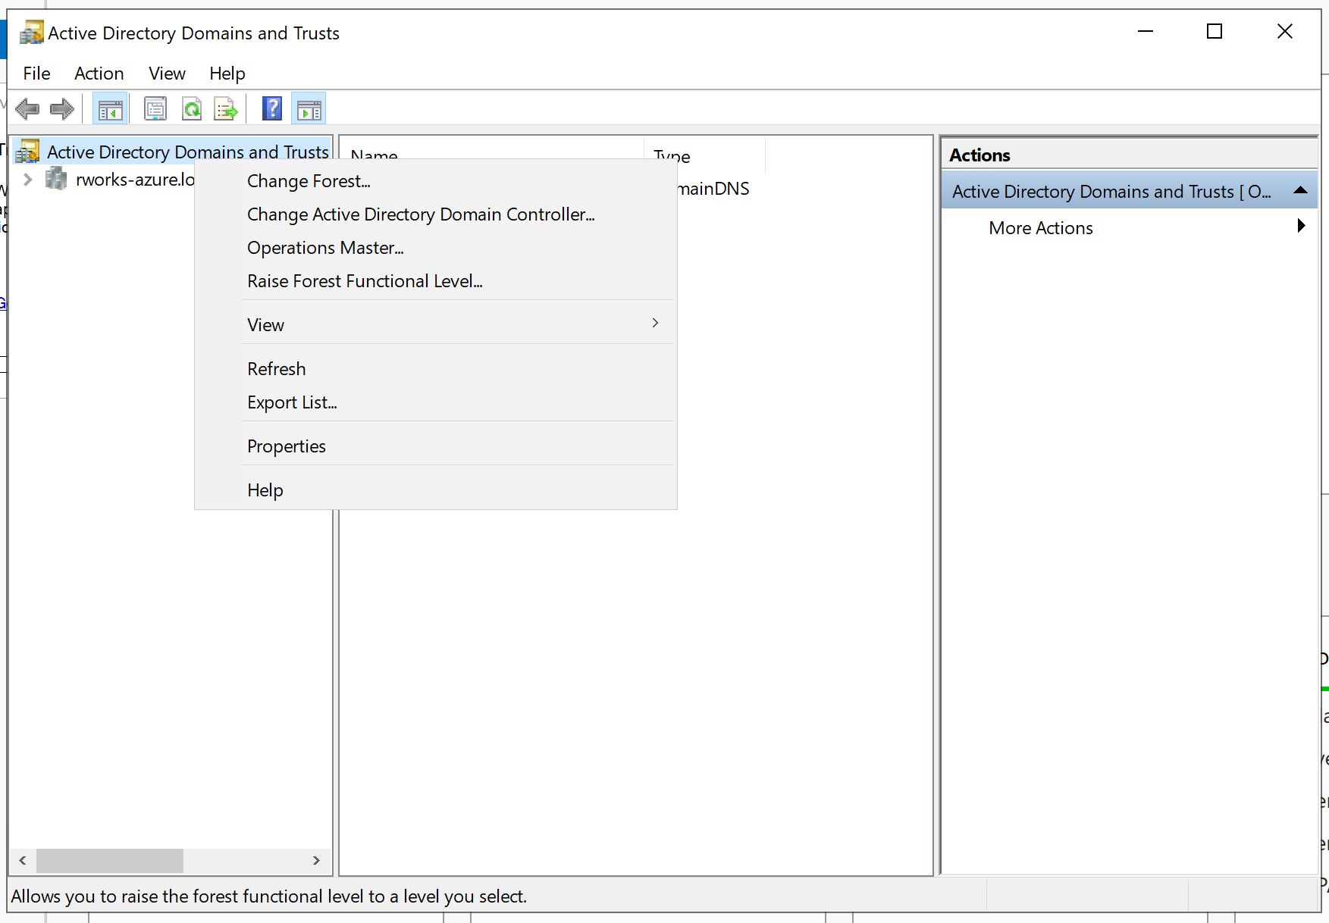Go back with the toolbar Back arrow
1329x923 pixels.
click(x=27, y=109)
